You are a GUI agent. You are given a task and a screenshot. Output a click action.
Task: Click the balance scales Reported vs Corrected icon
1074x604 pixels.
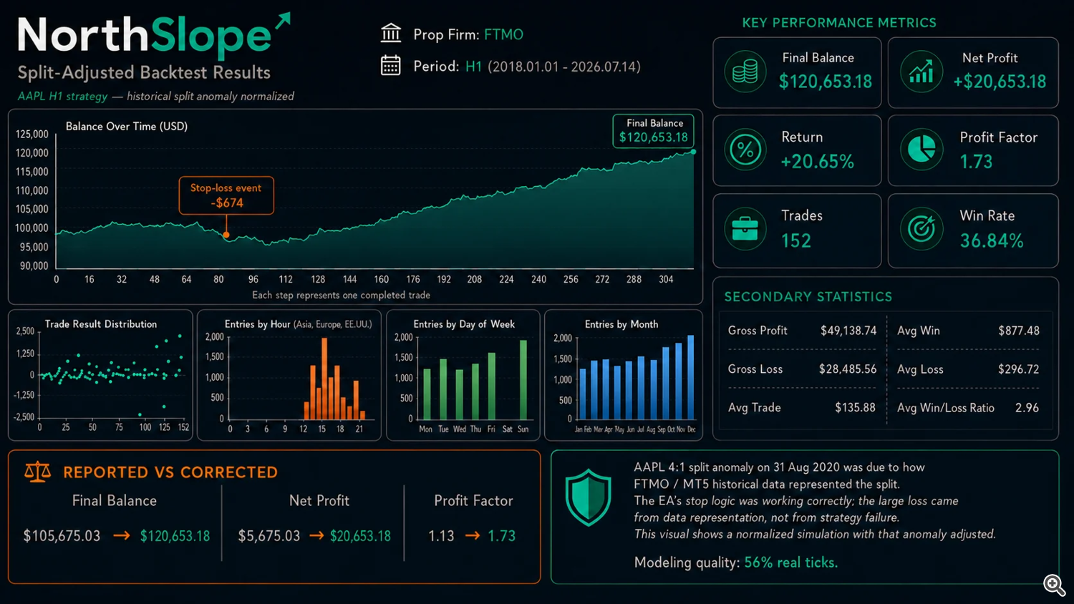coord(38,472)
